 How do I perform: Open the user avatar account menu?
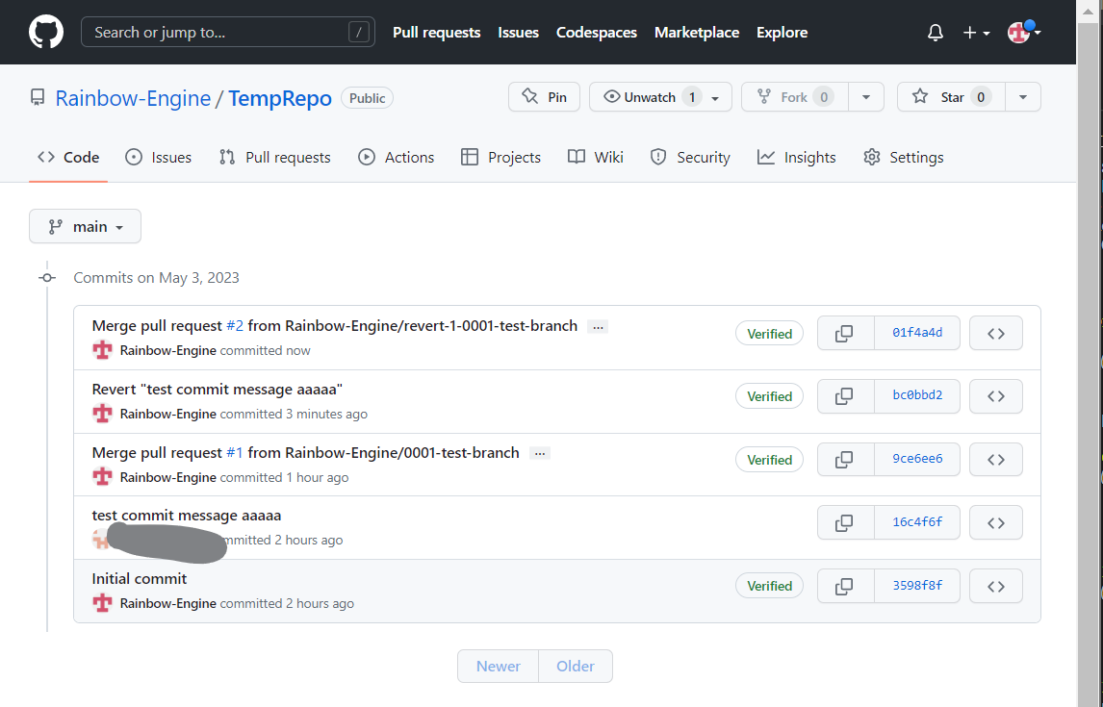[1023, 32]
